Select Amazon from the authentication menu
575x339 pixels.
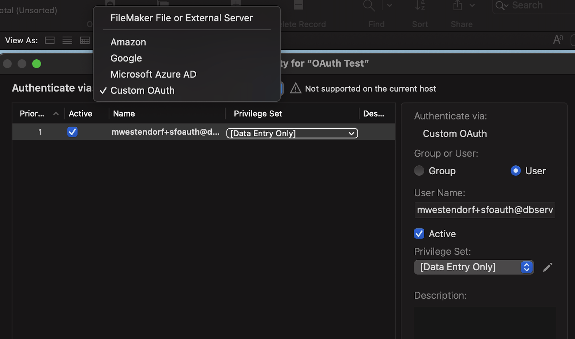(128, 42)
